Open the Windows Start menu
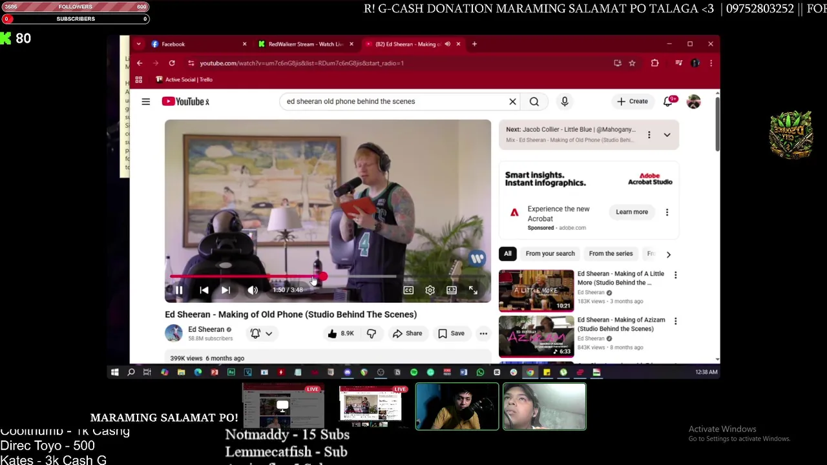827x465 pixels. tap(114, 372)
